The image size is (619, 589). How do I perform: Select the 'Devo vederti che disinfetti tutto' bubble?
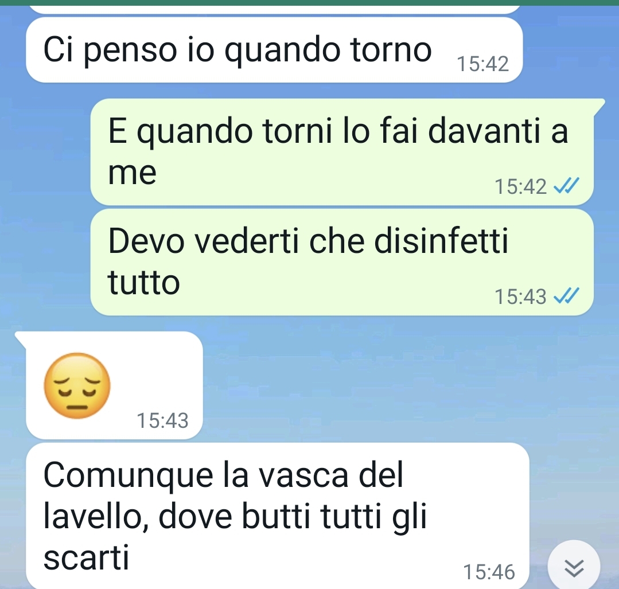(x=342, y=262)
